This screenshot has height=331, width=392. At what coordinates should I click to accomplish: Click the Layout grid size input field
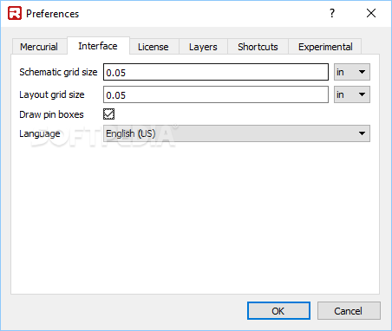pos(216,94)
